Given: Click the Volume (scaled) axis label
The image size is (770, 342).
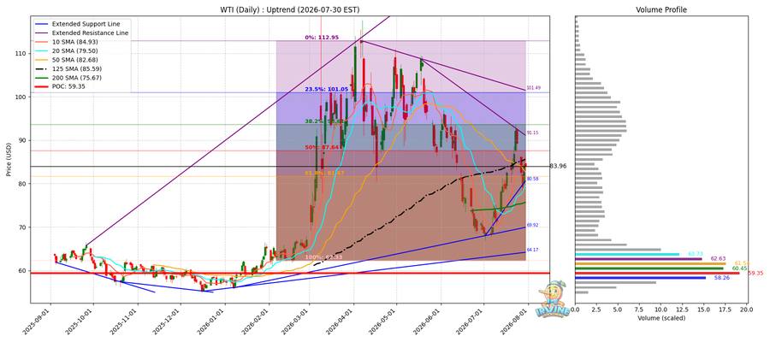Looking at the screenshot, I should pos(661,318).
